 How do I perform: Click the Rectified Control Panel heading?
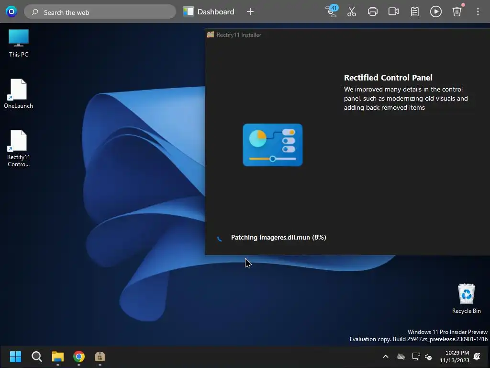[388, 78]
